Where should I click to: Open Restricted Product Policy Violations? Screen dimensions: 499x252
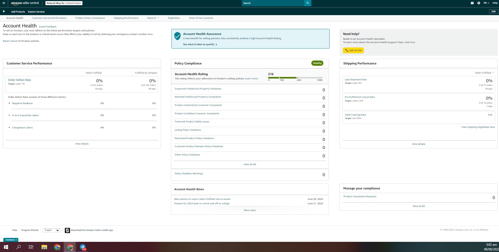pos(194,138)
